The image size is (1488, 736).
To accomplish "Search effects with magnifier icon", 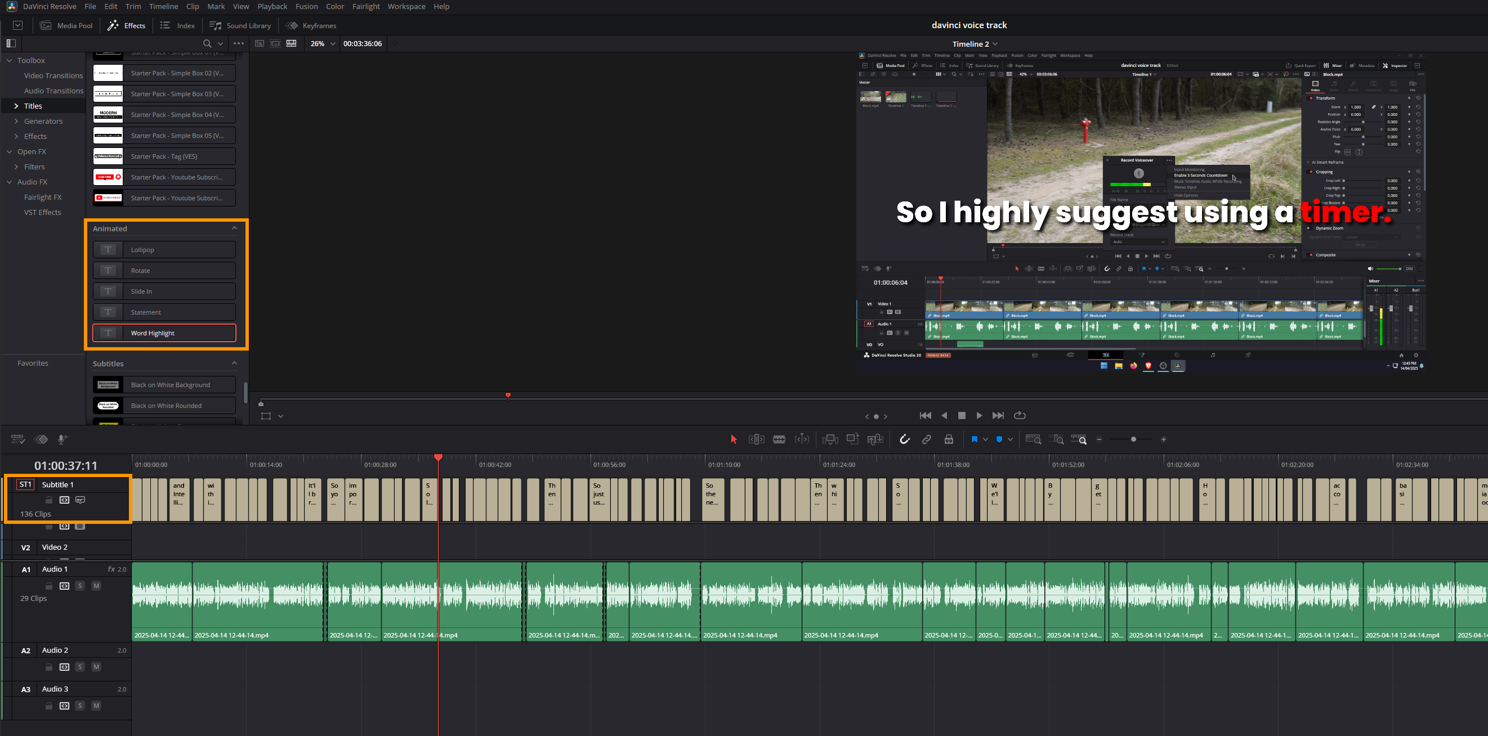I will point(207,44).
